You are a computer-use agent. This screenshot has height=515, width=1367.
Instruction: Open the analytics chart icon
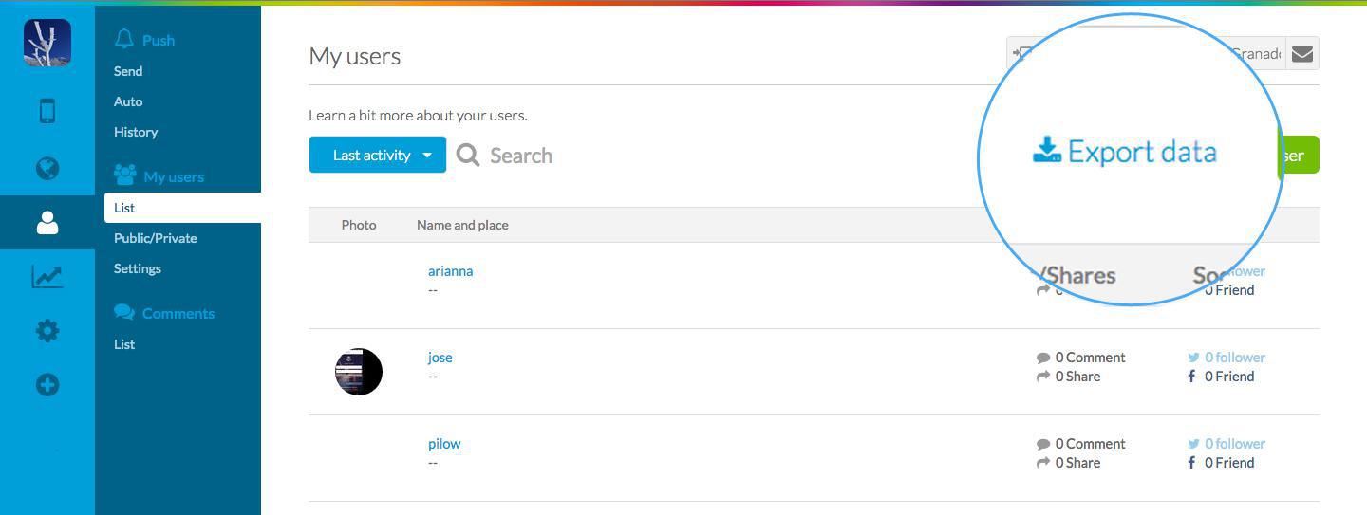(x=47, y=277)
